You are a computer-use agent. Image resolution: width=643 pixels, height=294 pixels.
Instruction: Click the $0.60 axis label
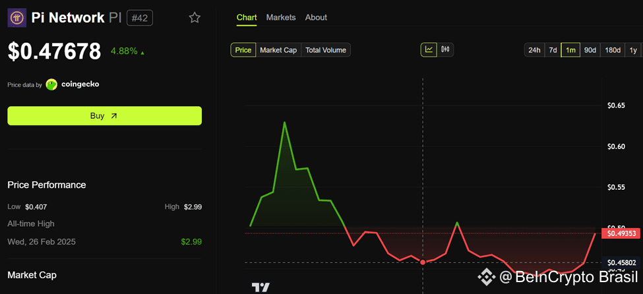coord(616,146)
